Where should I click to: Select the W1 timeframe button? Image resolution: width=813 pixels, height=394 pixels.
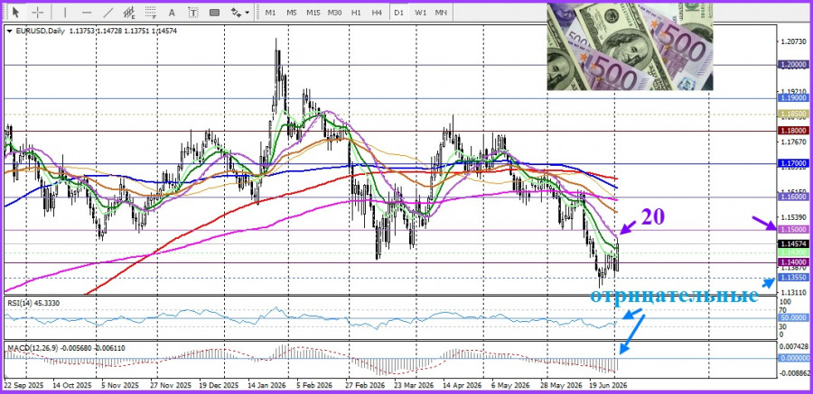420,12
